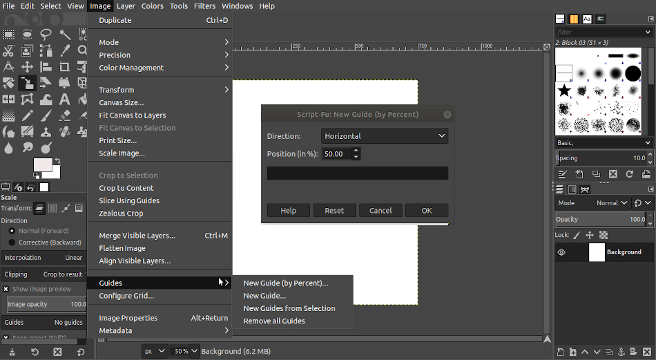Select the Shear tool
Image resolution: width=656 pixels, height=360 pixels.
[x=46, y=83]
